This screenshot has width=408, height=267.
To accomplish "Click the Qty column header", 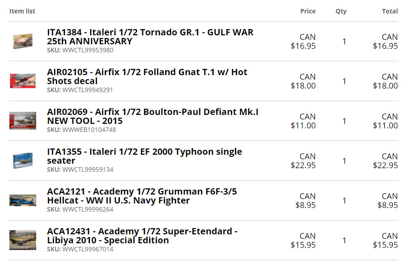I will [x=341, y=11].
